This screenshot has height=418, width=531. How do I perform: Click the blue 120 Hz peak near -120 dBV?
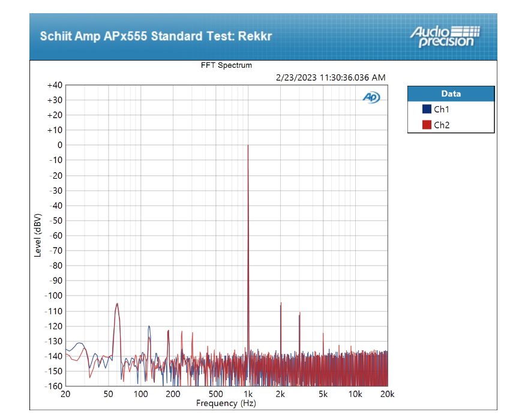pos(149,326)
